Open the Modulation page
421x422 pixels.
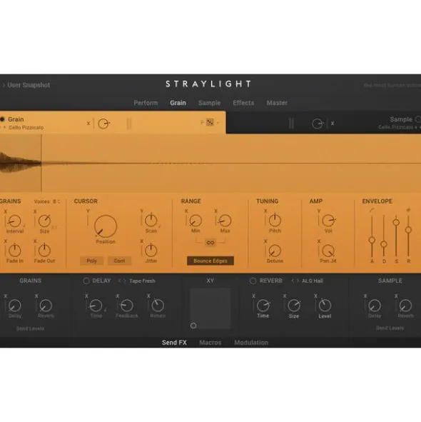coord(251,342)
